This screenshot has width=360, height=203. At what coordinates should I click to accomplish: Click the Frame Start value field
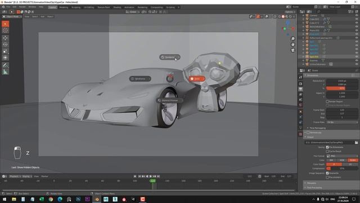[x=342, y=110]
